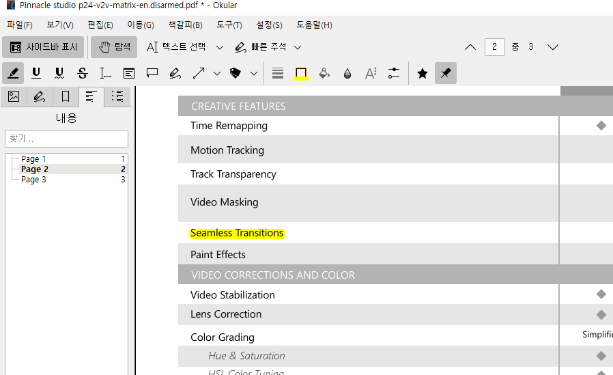The image size is (613, 375).
Task: Select the inline note tool
Action: tap(128, 73)
